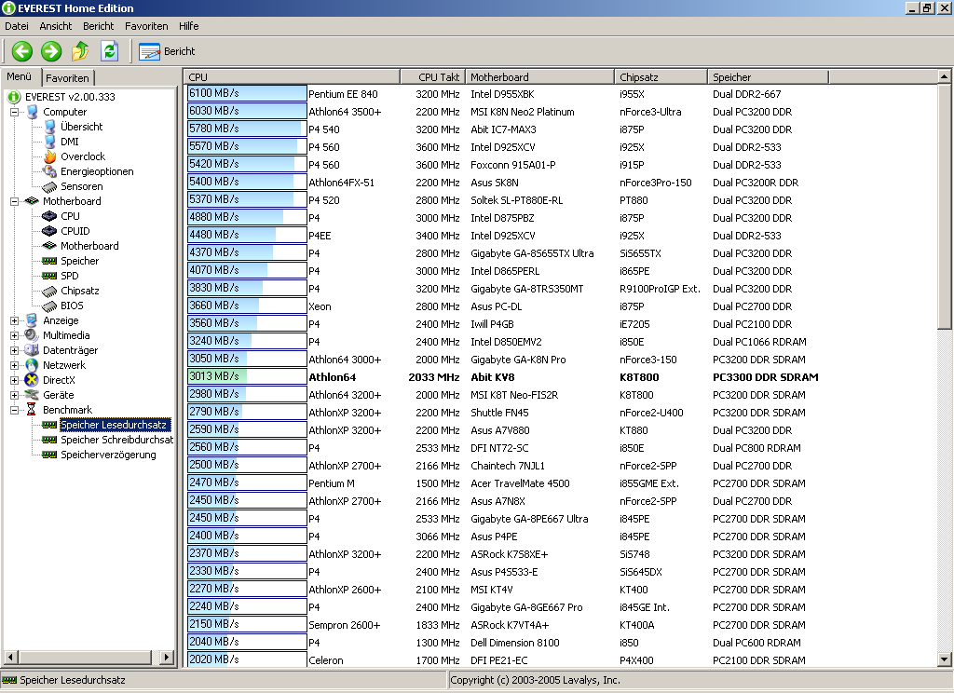Open the Chipsatz icon item

tap(49, 291)
